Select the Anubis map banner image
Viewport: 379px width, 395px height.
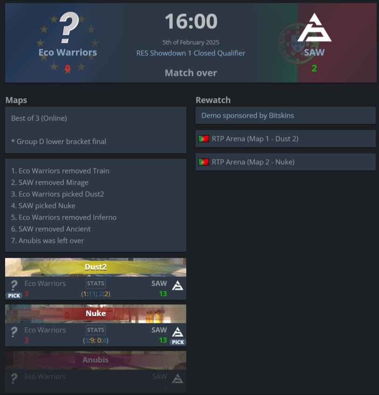[x=95, y=360]
